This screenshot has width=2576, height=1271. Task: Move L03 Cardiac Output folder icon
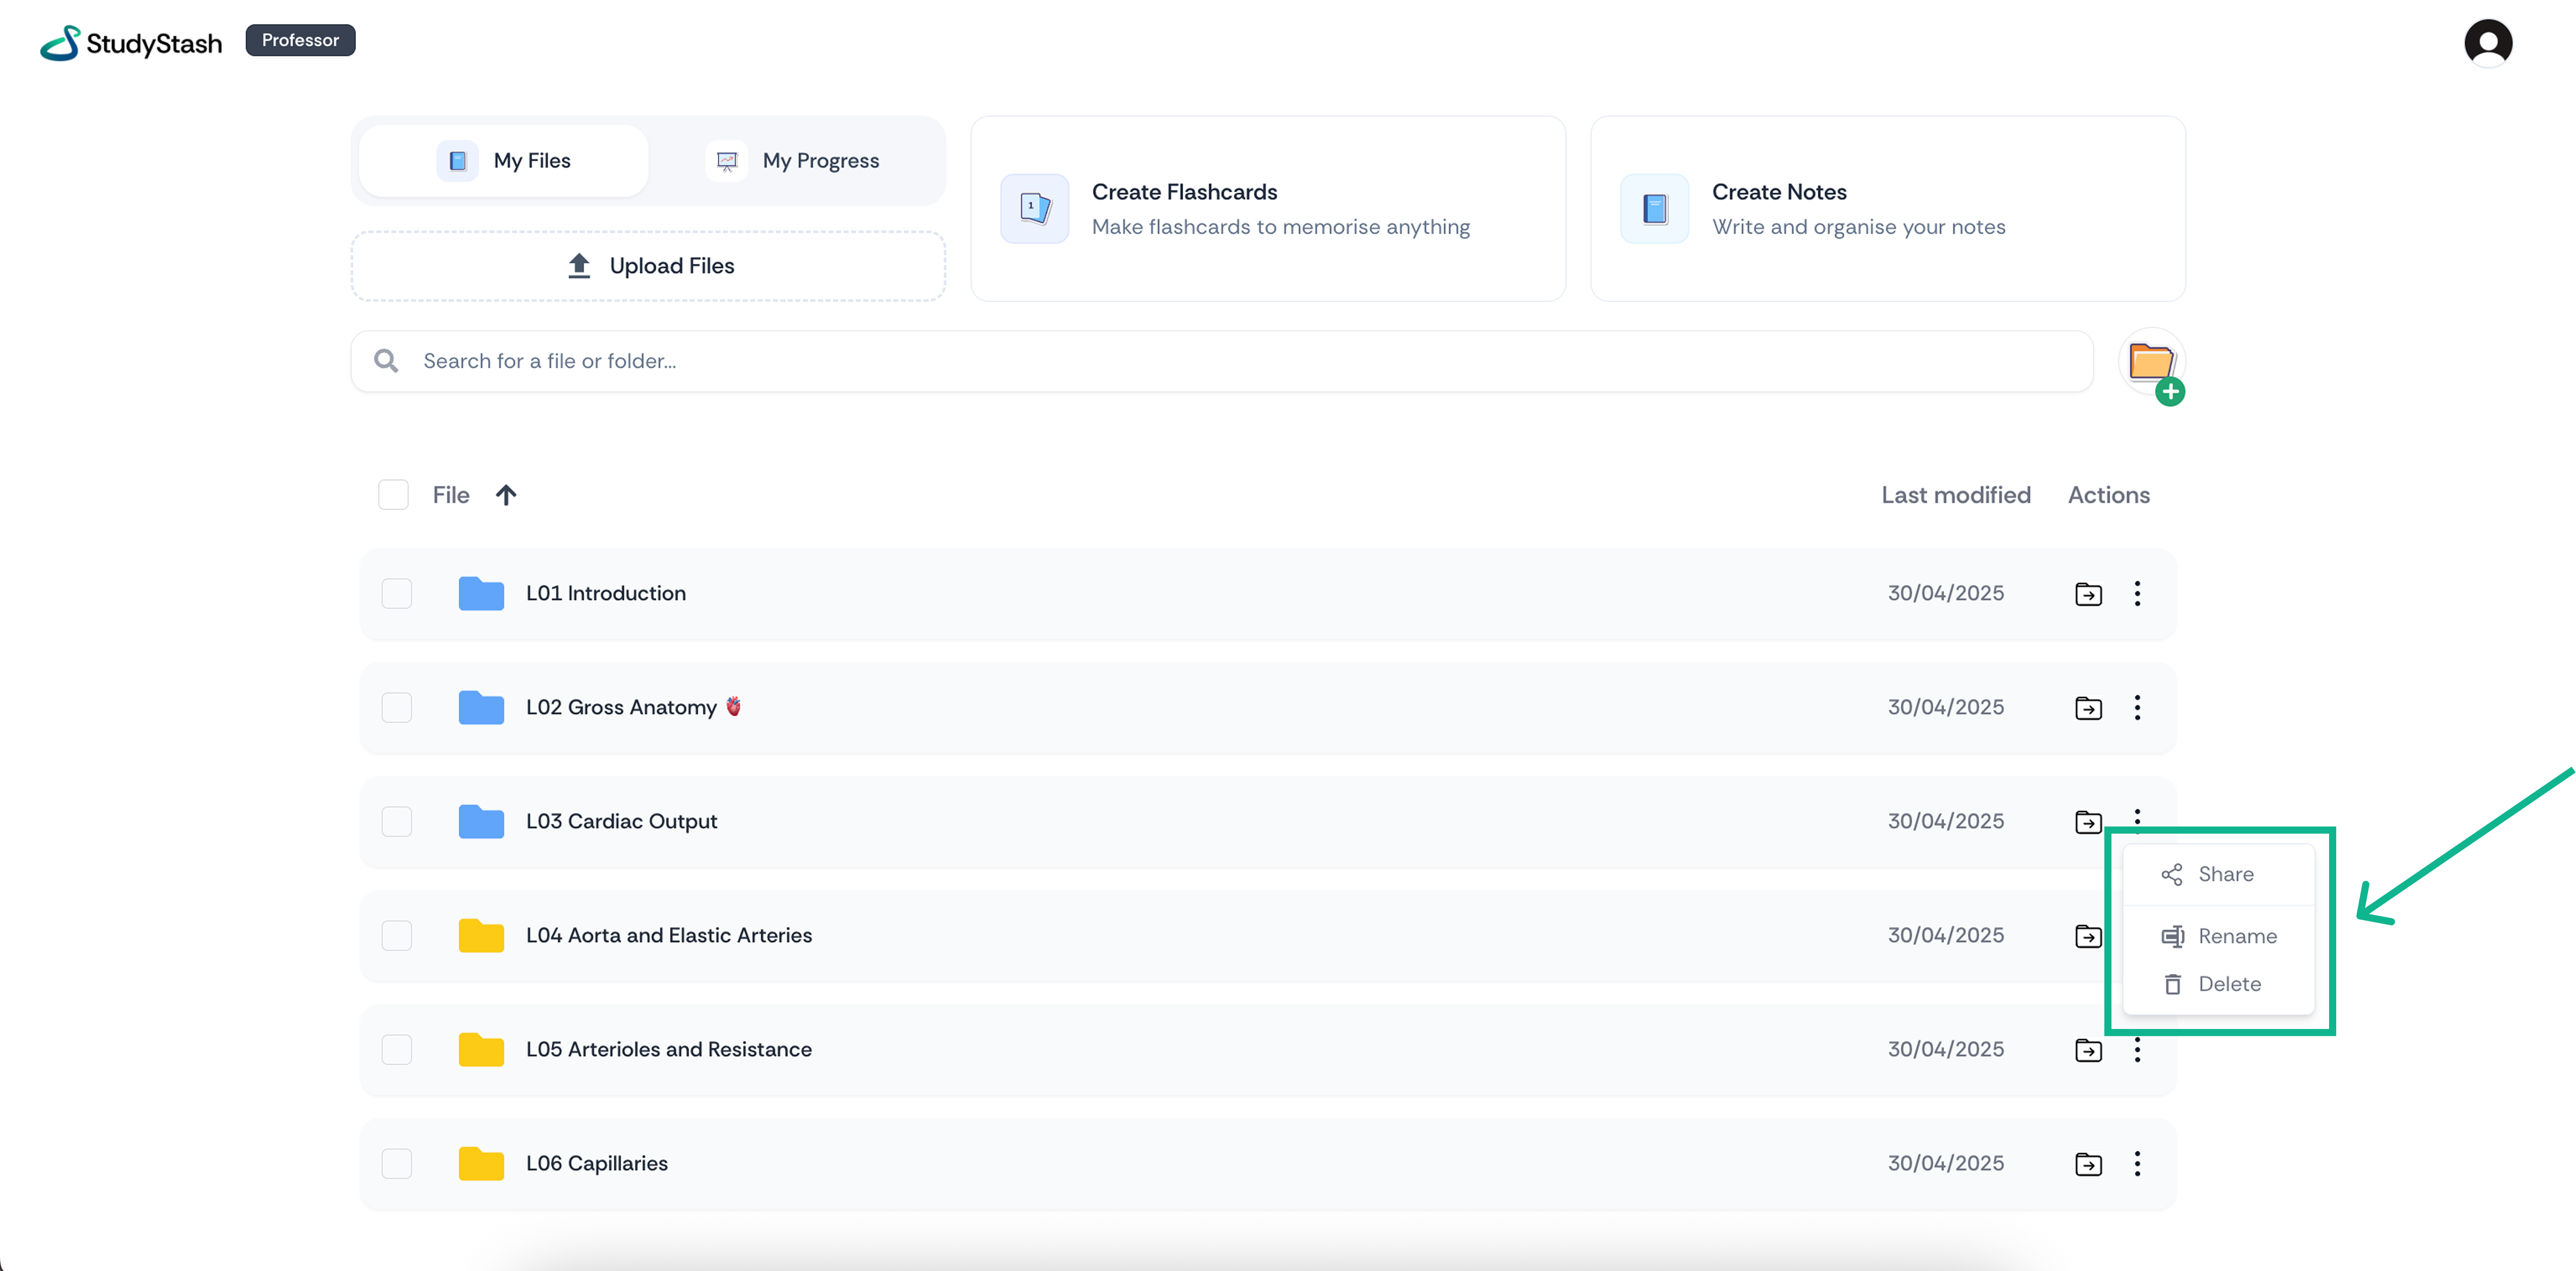coord(2088,821)
